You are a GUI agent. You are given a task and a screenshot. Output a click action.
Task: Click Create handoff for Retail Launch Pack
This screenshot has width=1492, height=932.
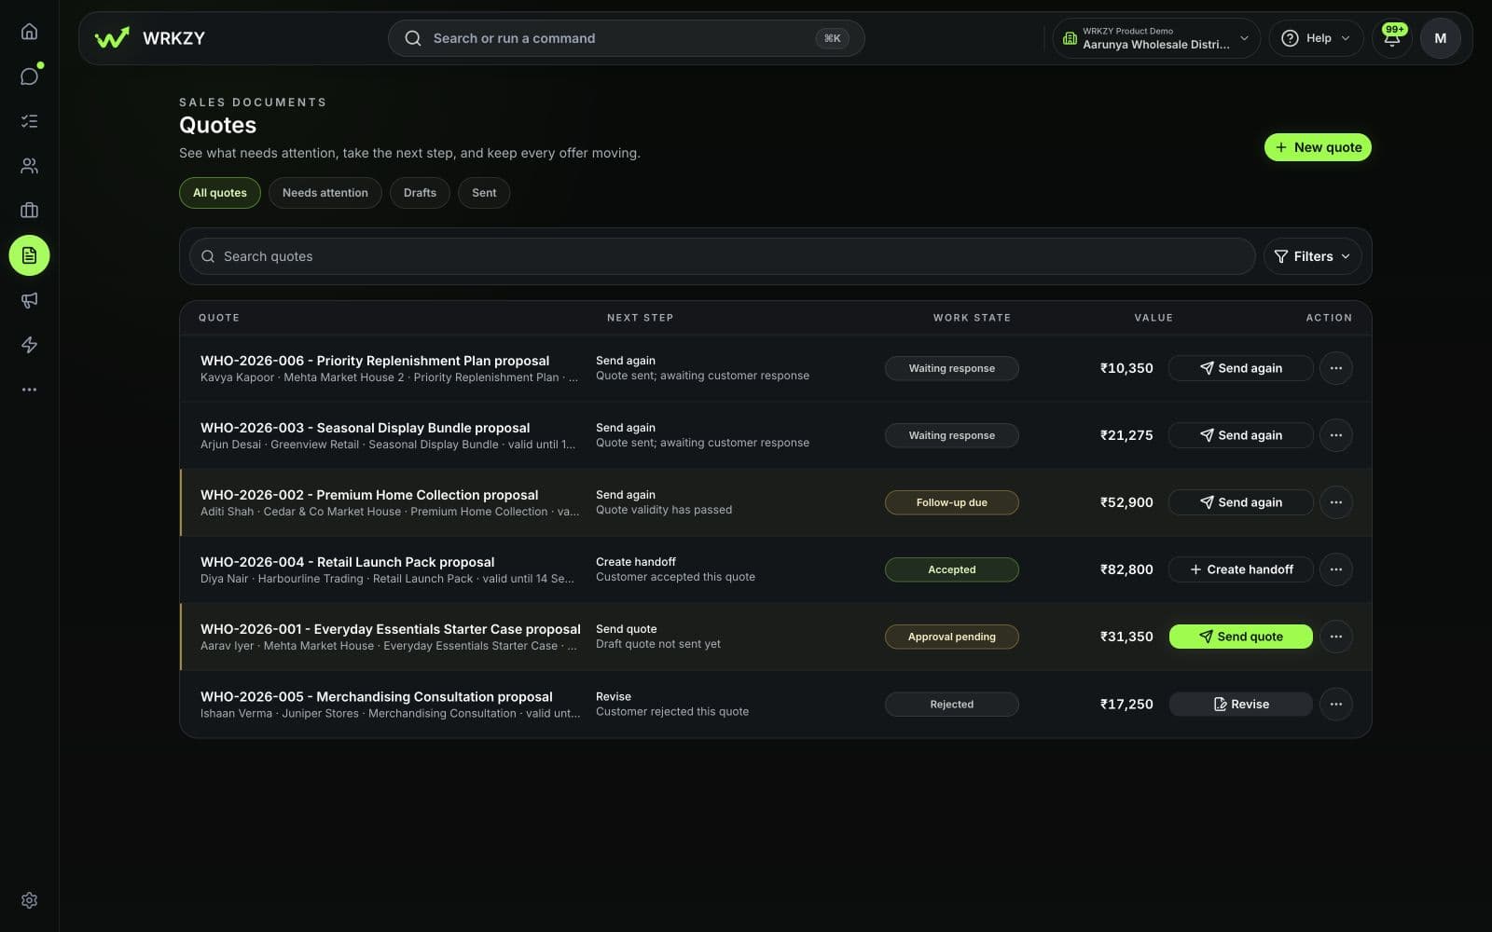pyautogui.click(x=1240, y=569)
